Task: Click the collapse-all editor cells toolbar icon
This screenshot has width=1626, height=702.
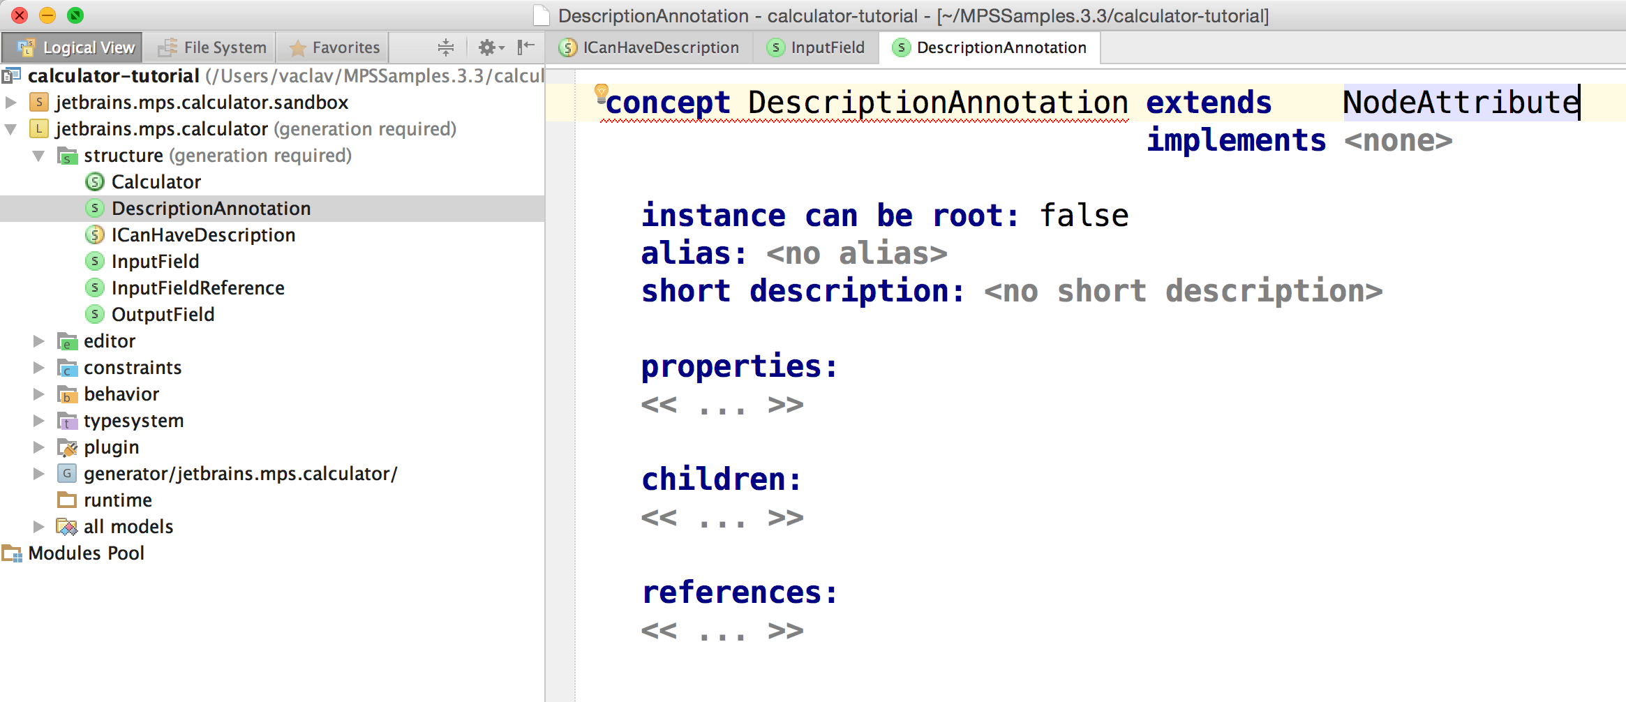Action: pyautogui.click(x=445, y=47)
